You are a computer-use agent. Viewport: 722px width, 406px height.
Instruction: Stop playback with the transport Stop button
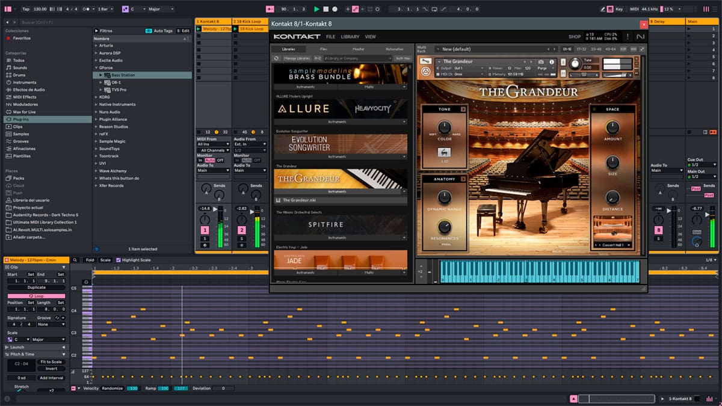pos(326,9)
